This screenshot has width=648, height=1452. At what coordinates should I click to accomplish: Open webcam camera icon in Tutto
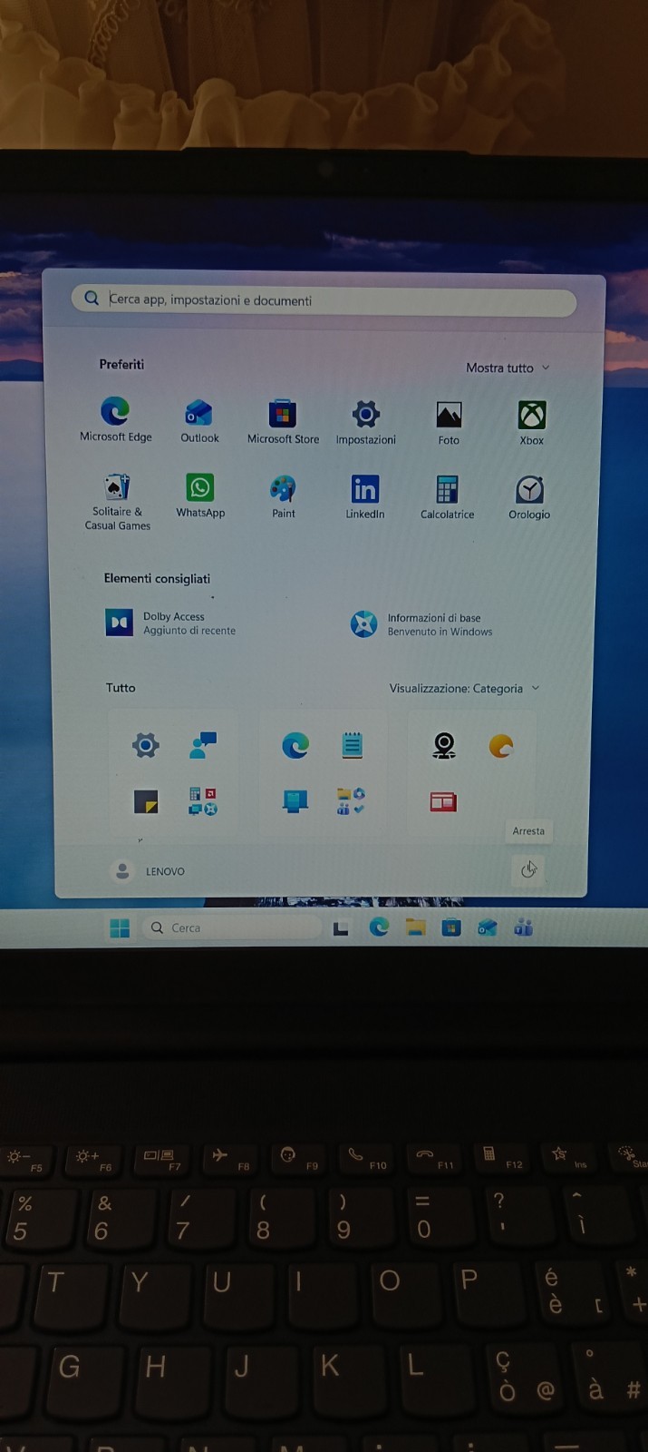tap(444, 746)
